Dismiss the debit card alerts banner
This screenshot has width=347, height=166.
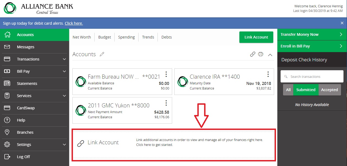click(342, 23)
